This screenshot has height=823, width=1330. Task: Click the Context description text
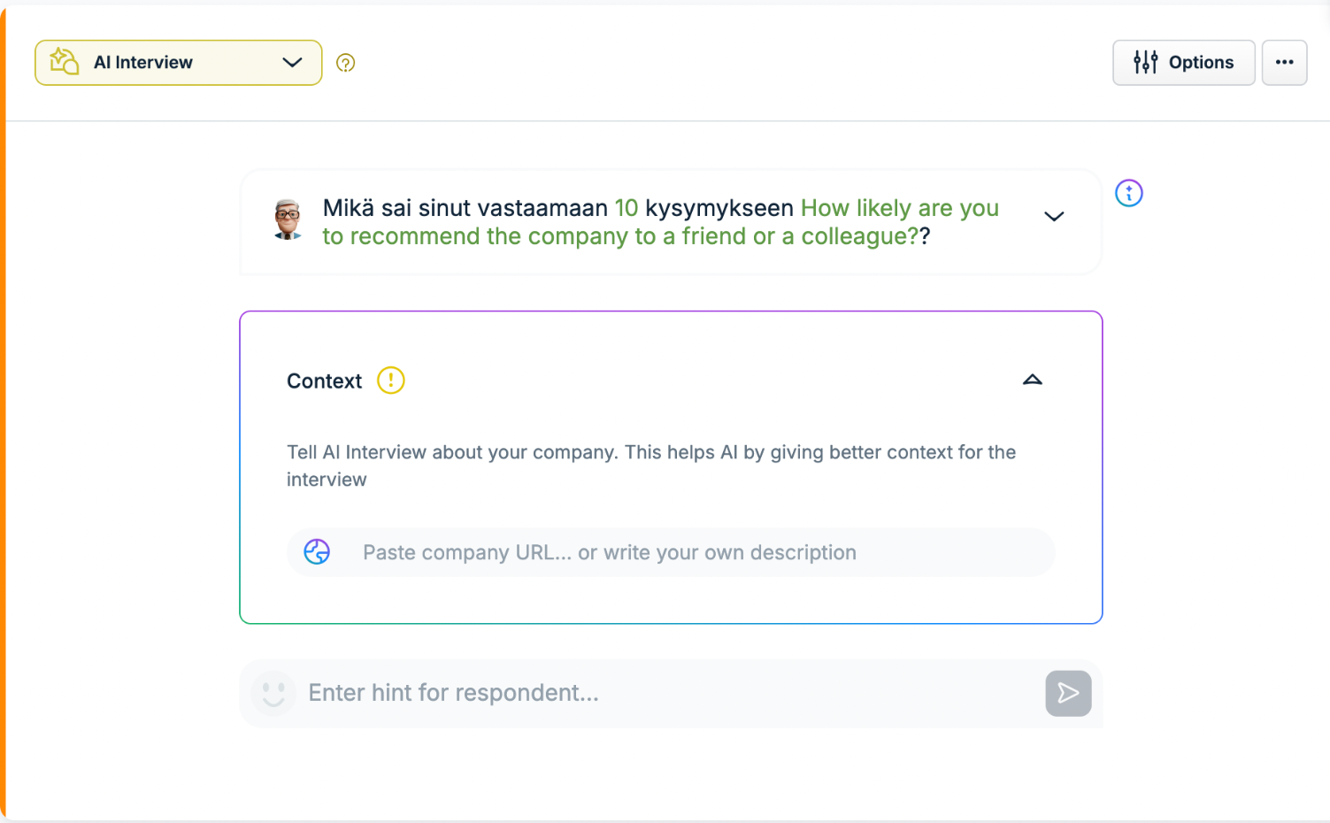(x=651, y=465)
